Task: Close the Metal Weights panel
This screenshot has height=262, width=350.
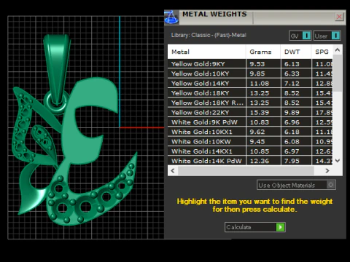Action: point(339,17)
